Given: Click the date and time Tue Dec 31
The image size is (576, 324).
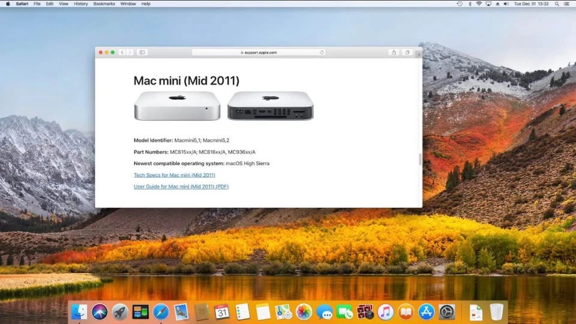Looking at the screenshot, I should [531, 4].
